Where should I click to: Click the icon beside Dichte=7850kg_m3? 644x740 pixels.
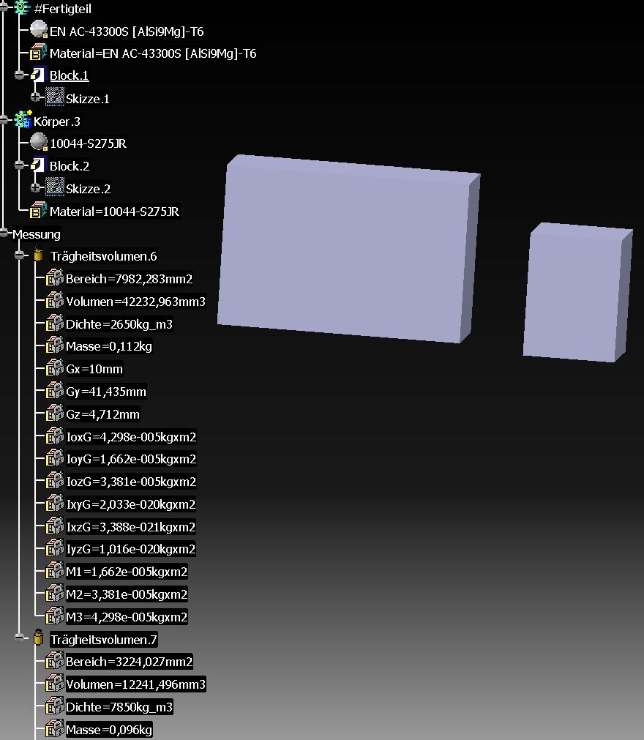pyautogui.click(x=55, y=706)
